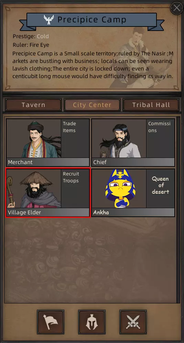This screenshot has width=184, height=343.
Task: Click the list's vertical scrollbar
Action: point(178,210)
